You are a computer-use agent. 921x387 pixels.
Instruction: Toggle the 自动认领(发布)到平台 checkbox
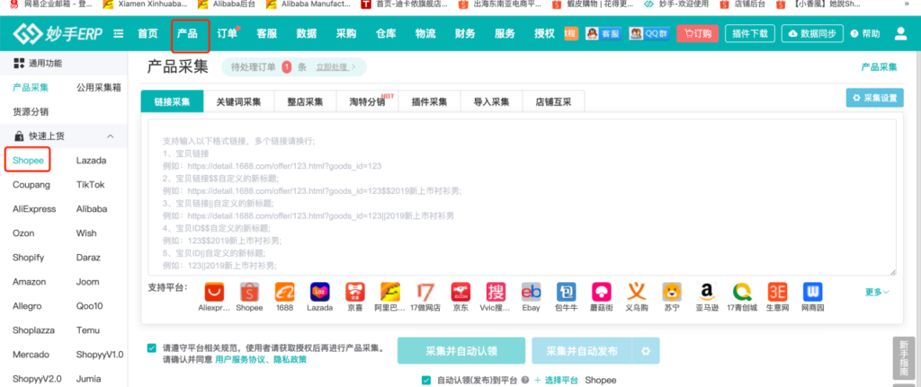(426, 380)
